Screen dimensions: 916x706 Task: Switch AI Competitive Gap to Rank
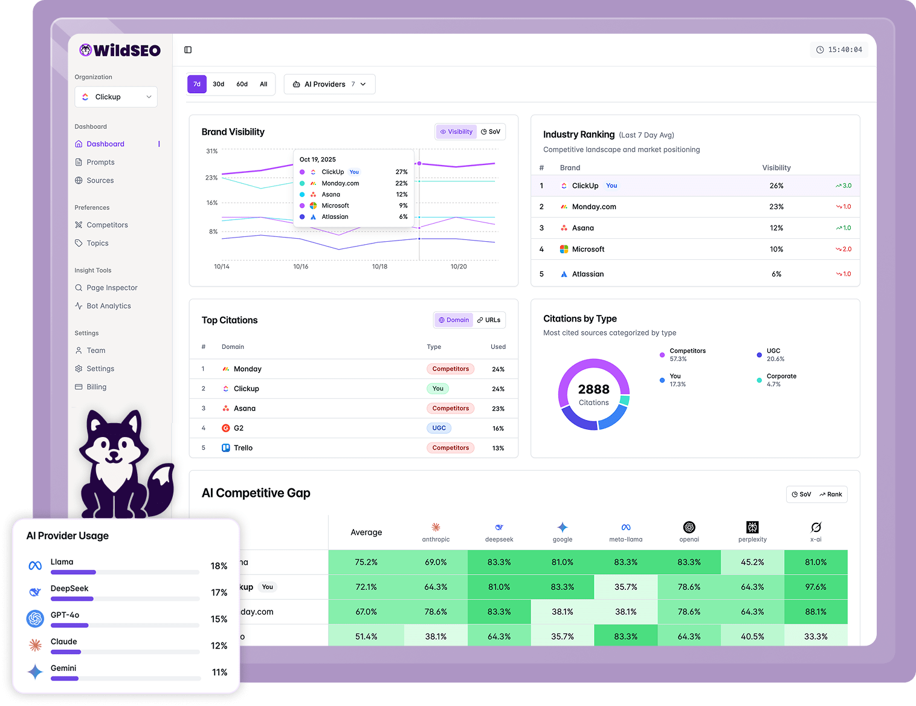point(831,494)
